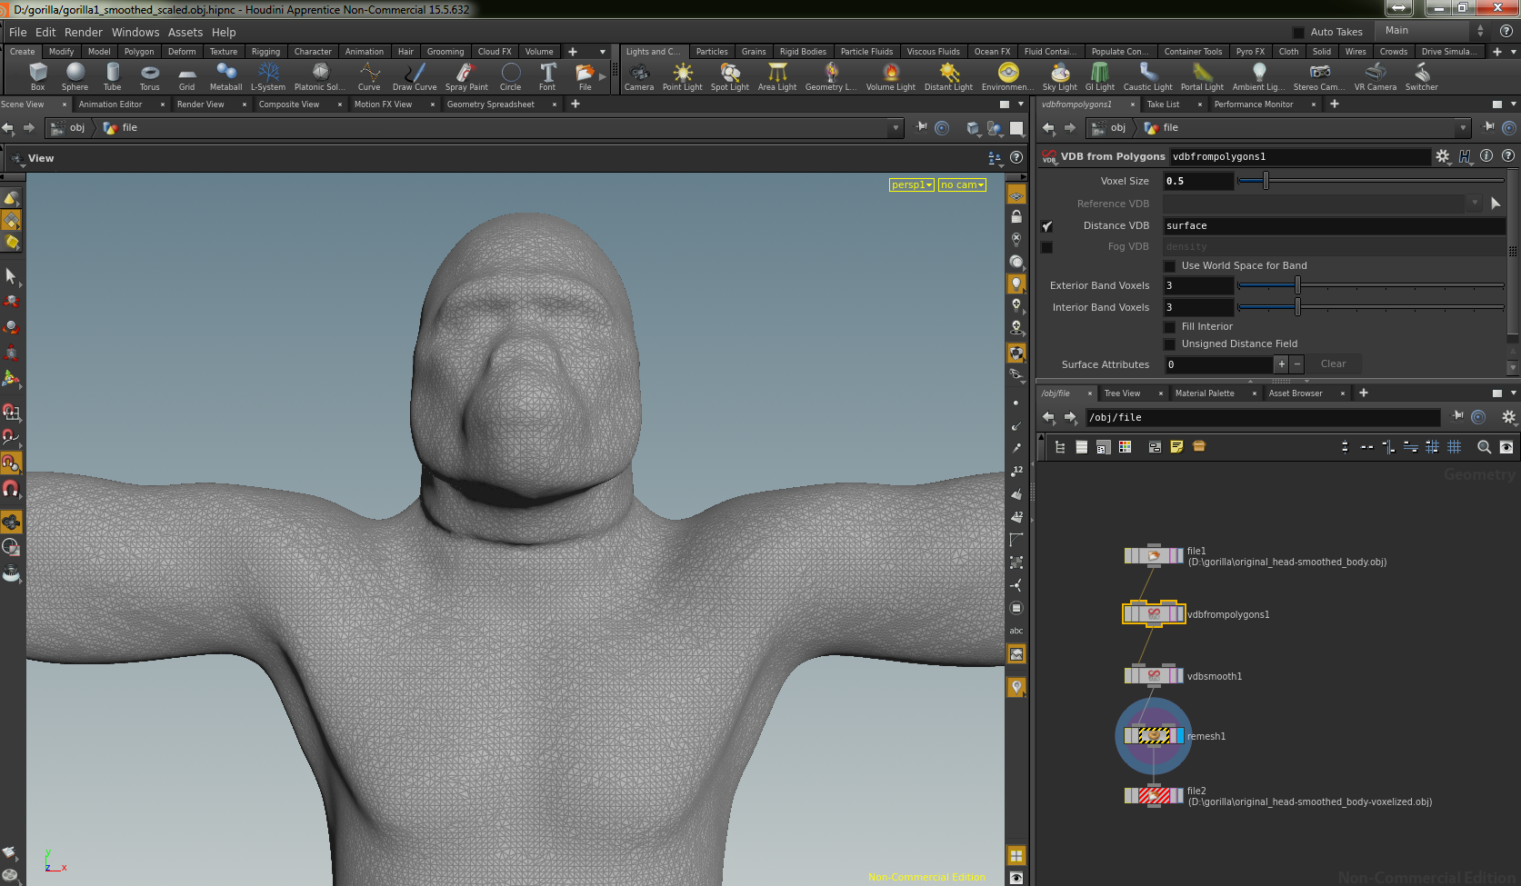Open the viewport path history dropdown
1521x886 pixels.
[x=896, y=128]
